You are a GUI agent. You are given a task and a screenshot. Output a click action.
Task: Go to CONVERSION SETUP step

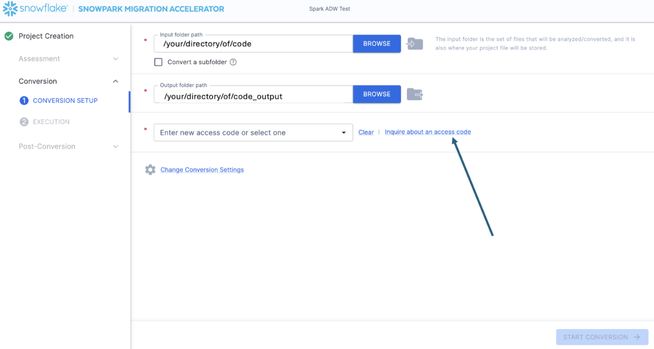pyautogui.click(x=65, y=100)
